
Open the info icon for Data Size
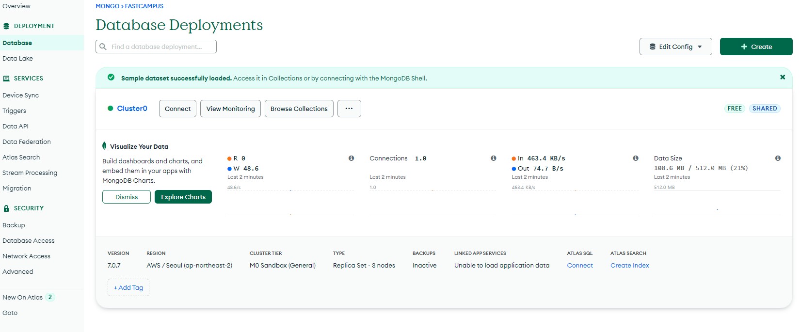click(x=778, y=158)
